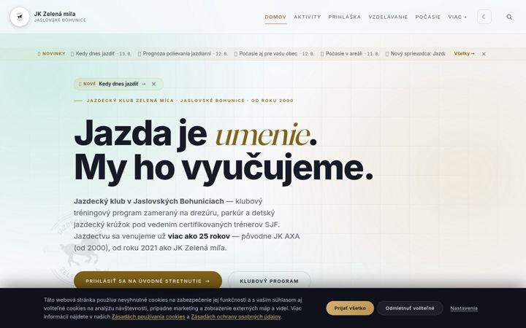
Task: Click the 'Všetky →' news link
Action: [465, 53]
